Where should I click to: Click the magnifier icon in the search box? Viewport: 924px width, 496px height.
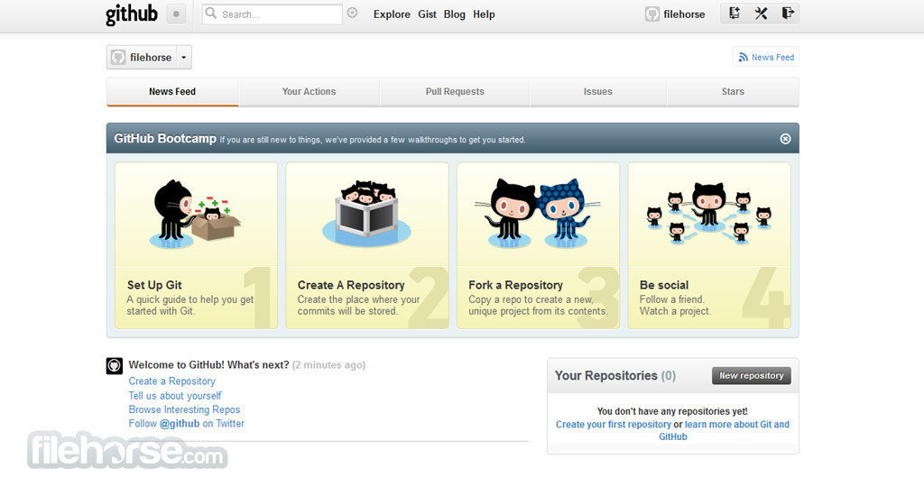pyautogui.click(x=211, y=14)
